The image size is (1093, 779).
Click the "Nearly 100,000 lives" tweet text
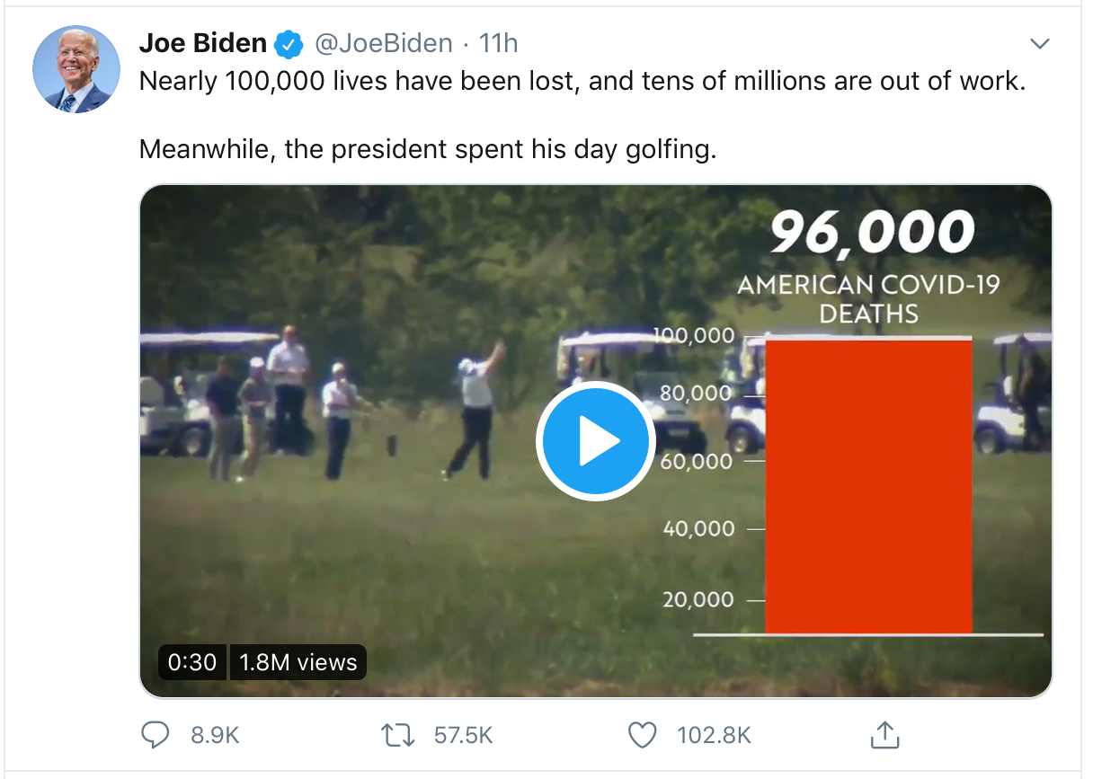pyautogui.click(x=582, y=82)
